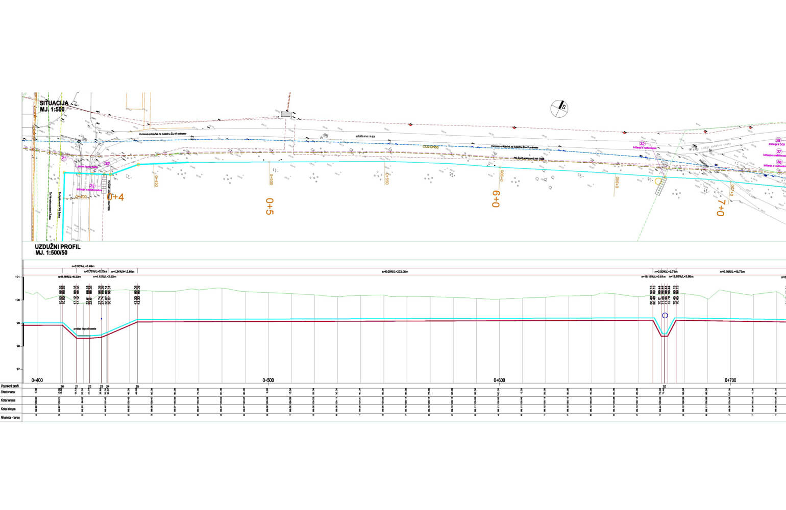Select the Kota terena row header
Screen dimensions: 786x510
tap(8, 400)
